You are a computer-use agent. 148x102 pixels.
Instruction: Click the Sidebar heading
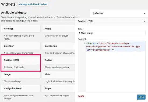coord(98,13)
